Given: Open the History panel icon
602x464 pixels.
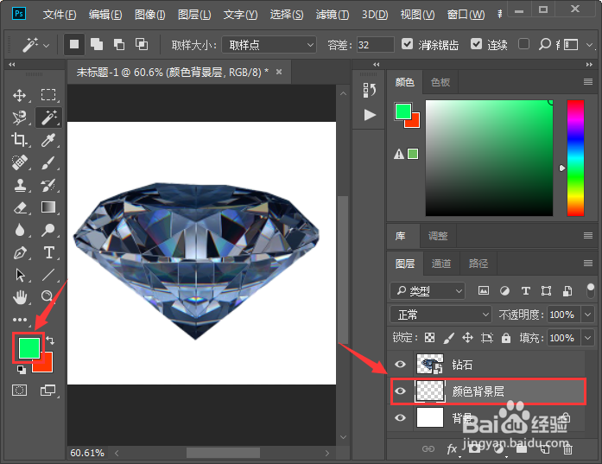Looking at the screenshot, I should (x=370, y=90).
